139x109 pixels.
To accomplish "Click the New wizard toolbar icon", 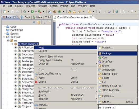I will coord(5,12).
